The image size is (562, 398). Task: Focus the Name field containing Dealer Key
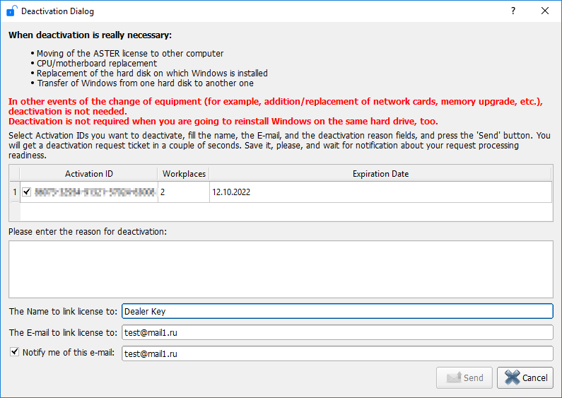click(336, 311)
